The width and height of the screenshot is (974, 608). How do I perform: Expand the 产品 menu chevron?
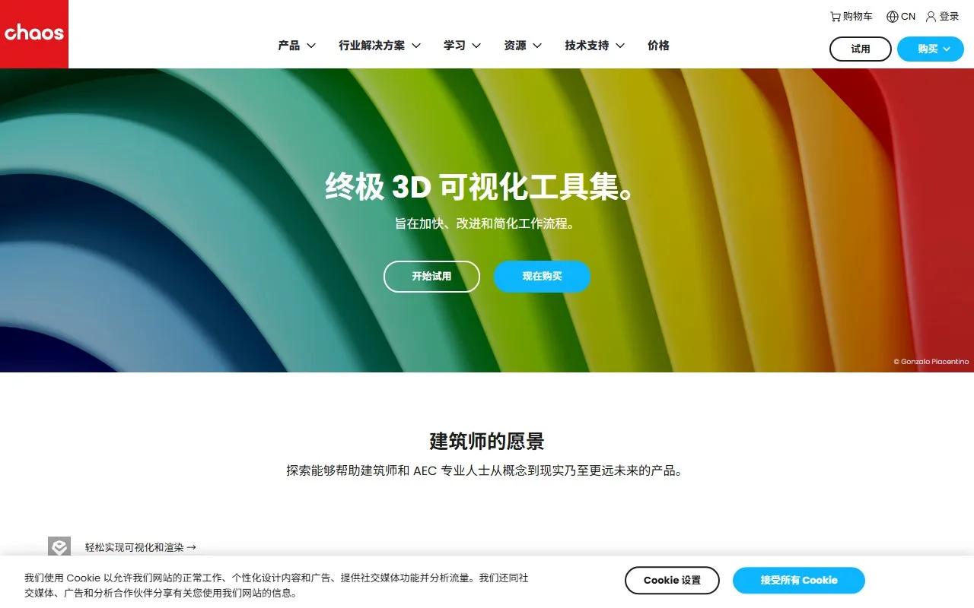[x=311, y=46]
